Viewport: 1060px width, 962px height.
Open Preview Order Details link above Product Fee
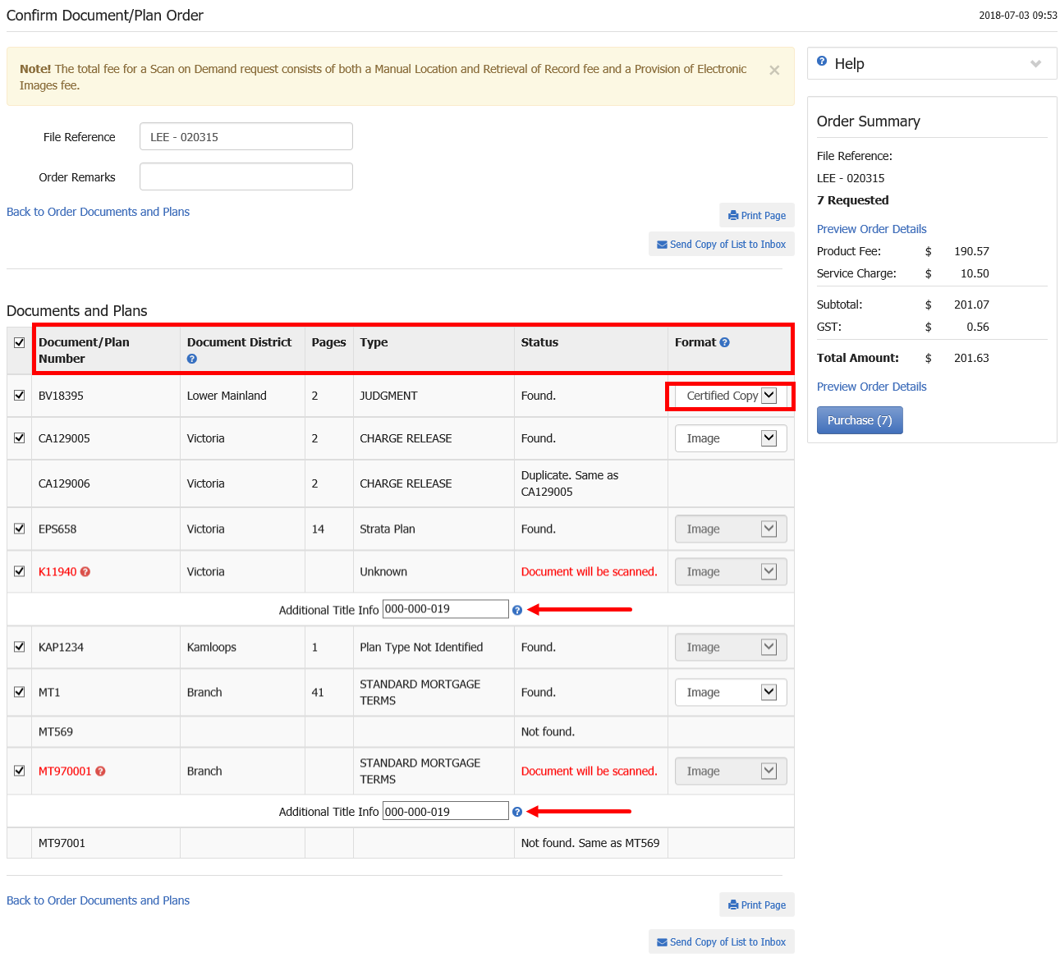pyautogui.click(x=871, y=229)
